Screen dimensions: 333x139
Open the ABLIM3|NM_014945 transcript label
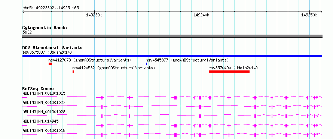[40, 121]
